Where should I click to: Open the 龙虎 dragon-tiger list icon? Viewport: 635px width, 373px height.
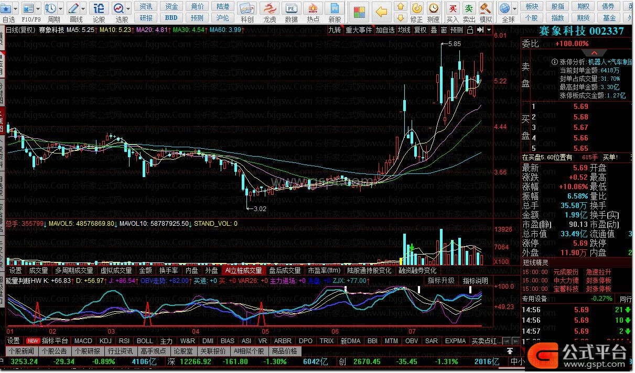(270, 9)
